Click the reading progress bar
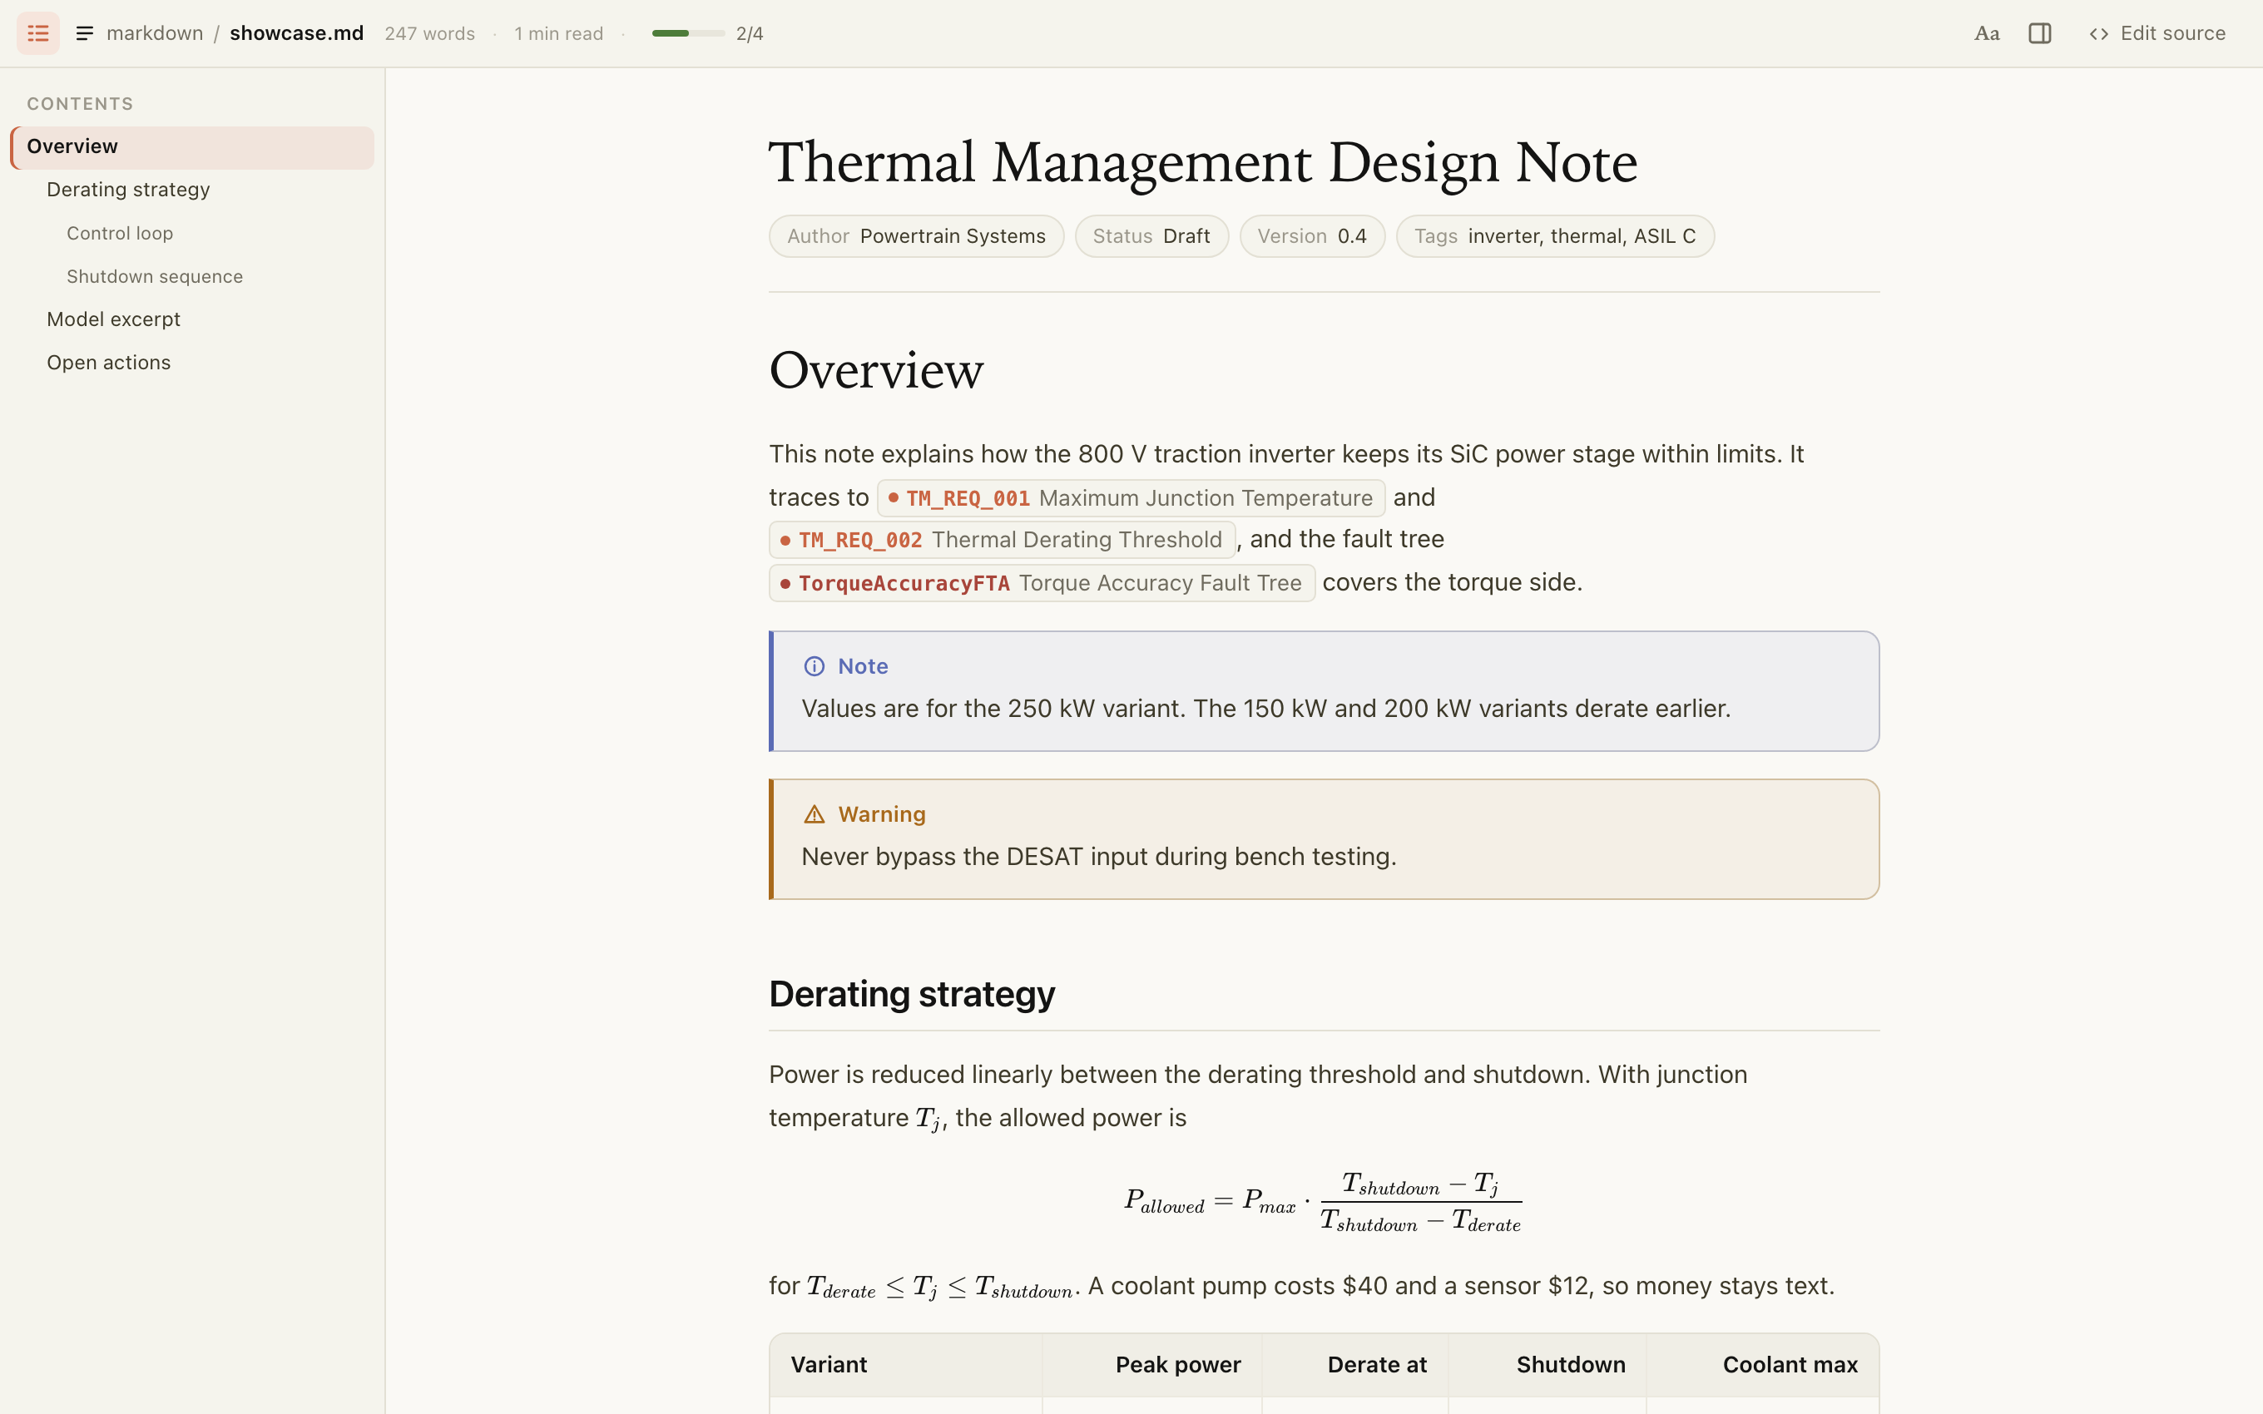The width and height of the screenshot is (2263, 1414). [x=688, y=33]
